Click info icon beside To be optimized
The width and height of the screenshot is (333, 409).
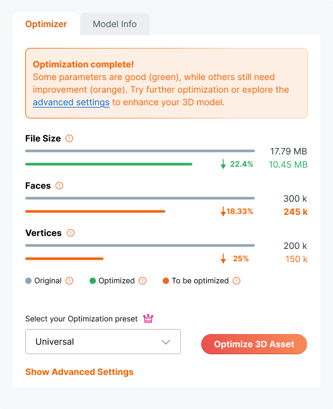click(237, 281)
